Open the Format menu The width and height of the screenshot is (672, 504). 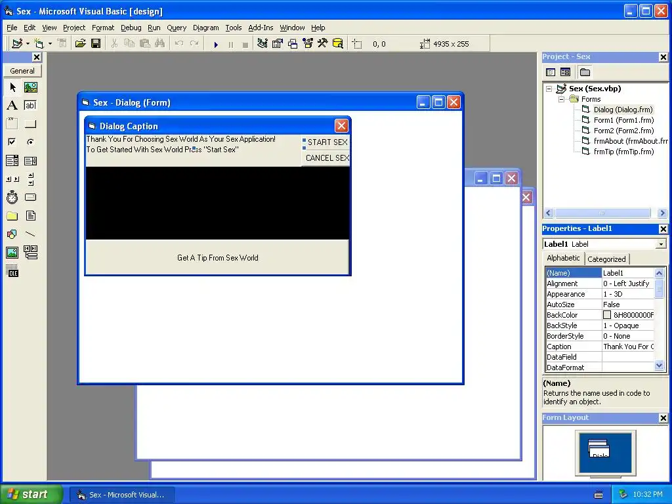tap(103, 28)
